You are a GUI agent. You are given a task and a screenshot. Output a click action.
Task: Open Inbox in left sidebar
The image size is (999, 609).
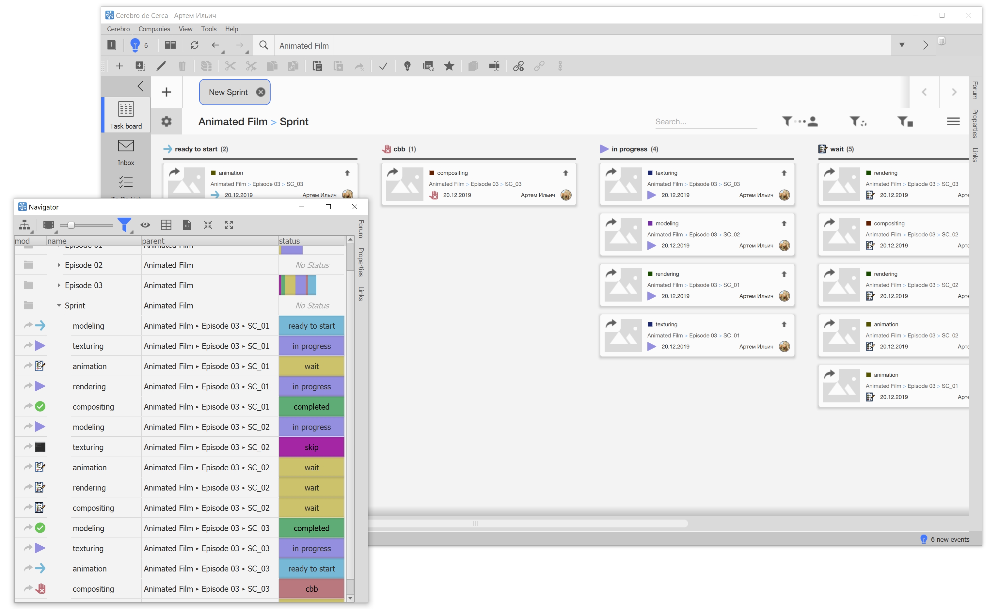pos(126,153)
